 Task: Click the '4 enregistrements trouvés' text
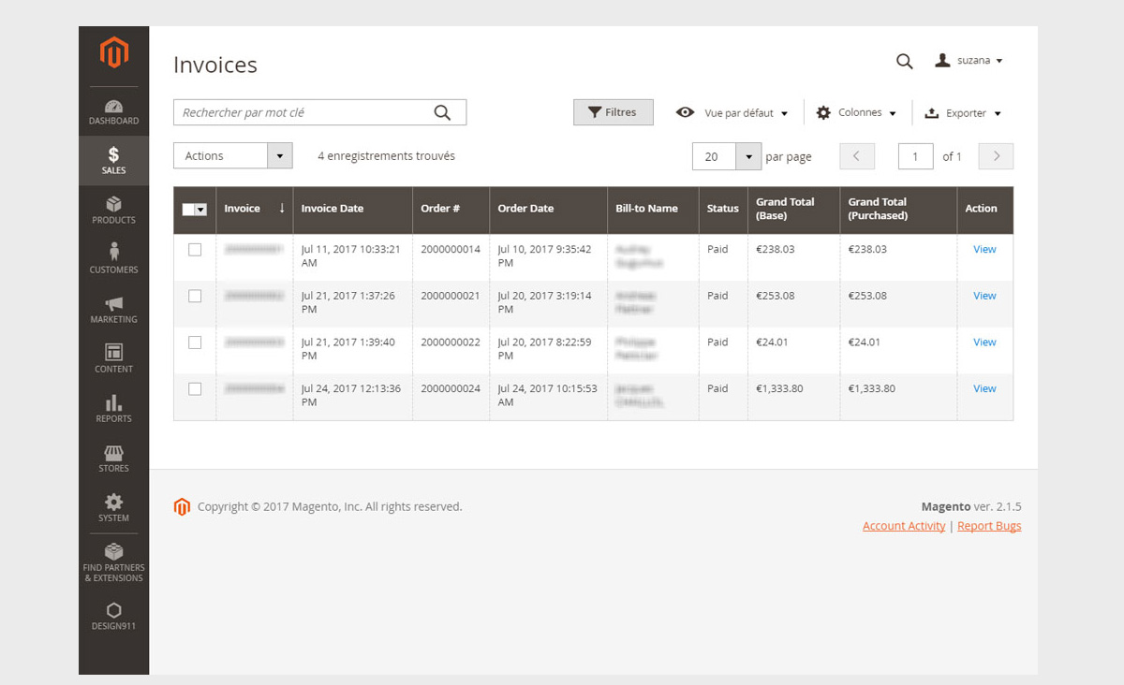[386, 156]
